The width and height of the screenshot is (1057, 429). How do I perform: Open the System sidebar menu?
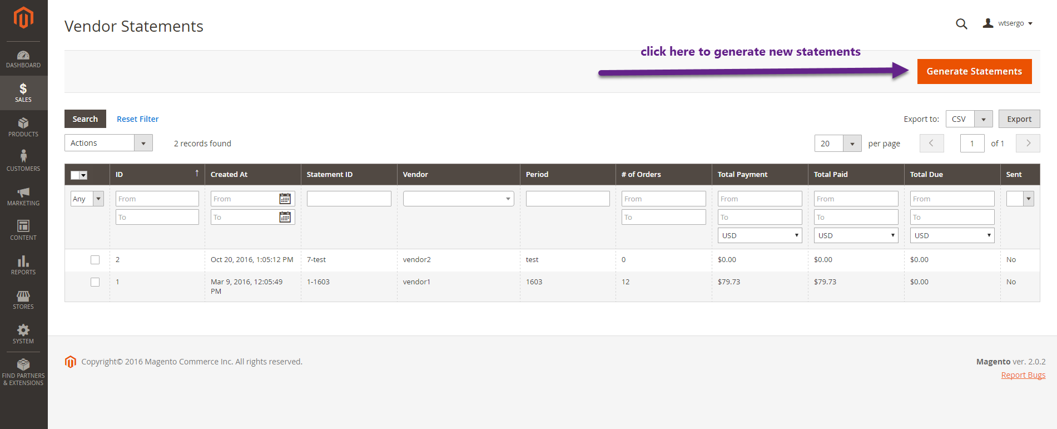[x=23, y=334]
